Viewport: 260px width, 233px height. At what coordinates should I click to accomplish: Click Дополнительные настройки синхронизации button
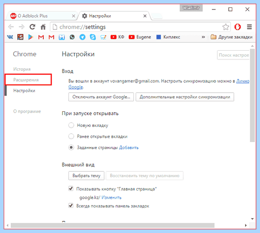(x=185, y=97)
